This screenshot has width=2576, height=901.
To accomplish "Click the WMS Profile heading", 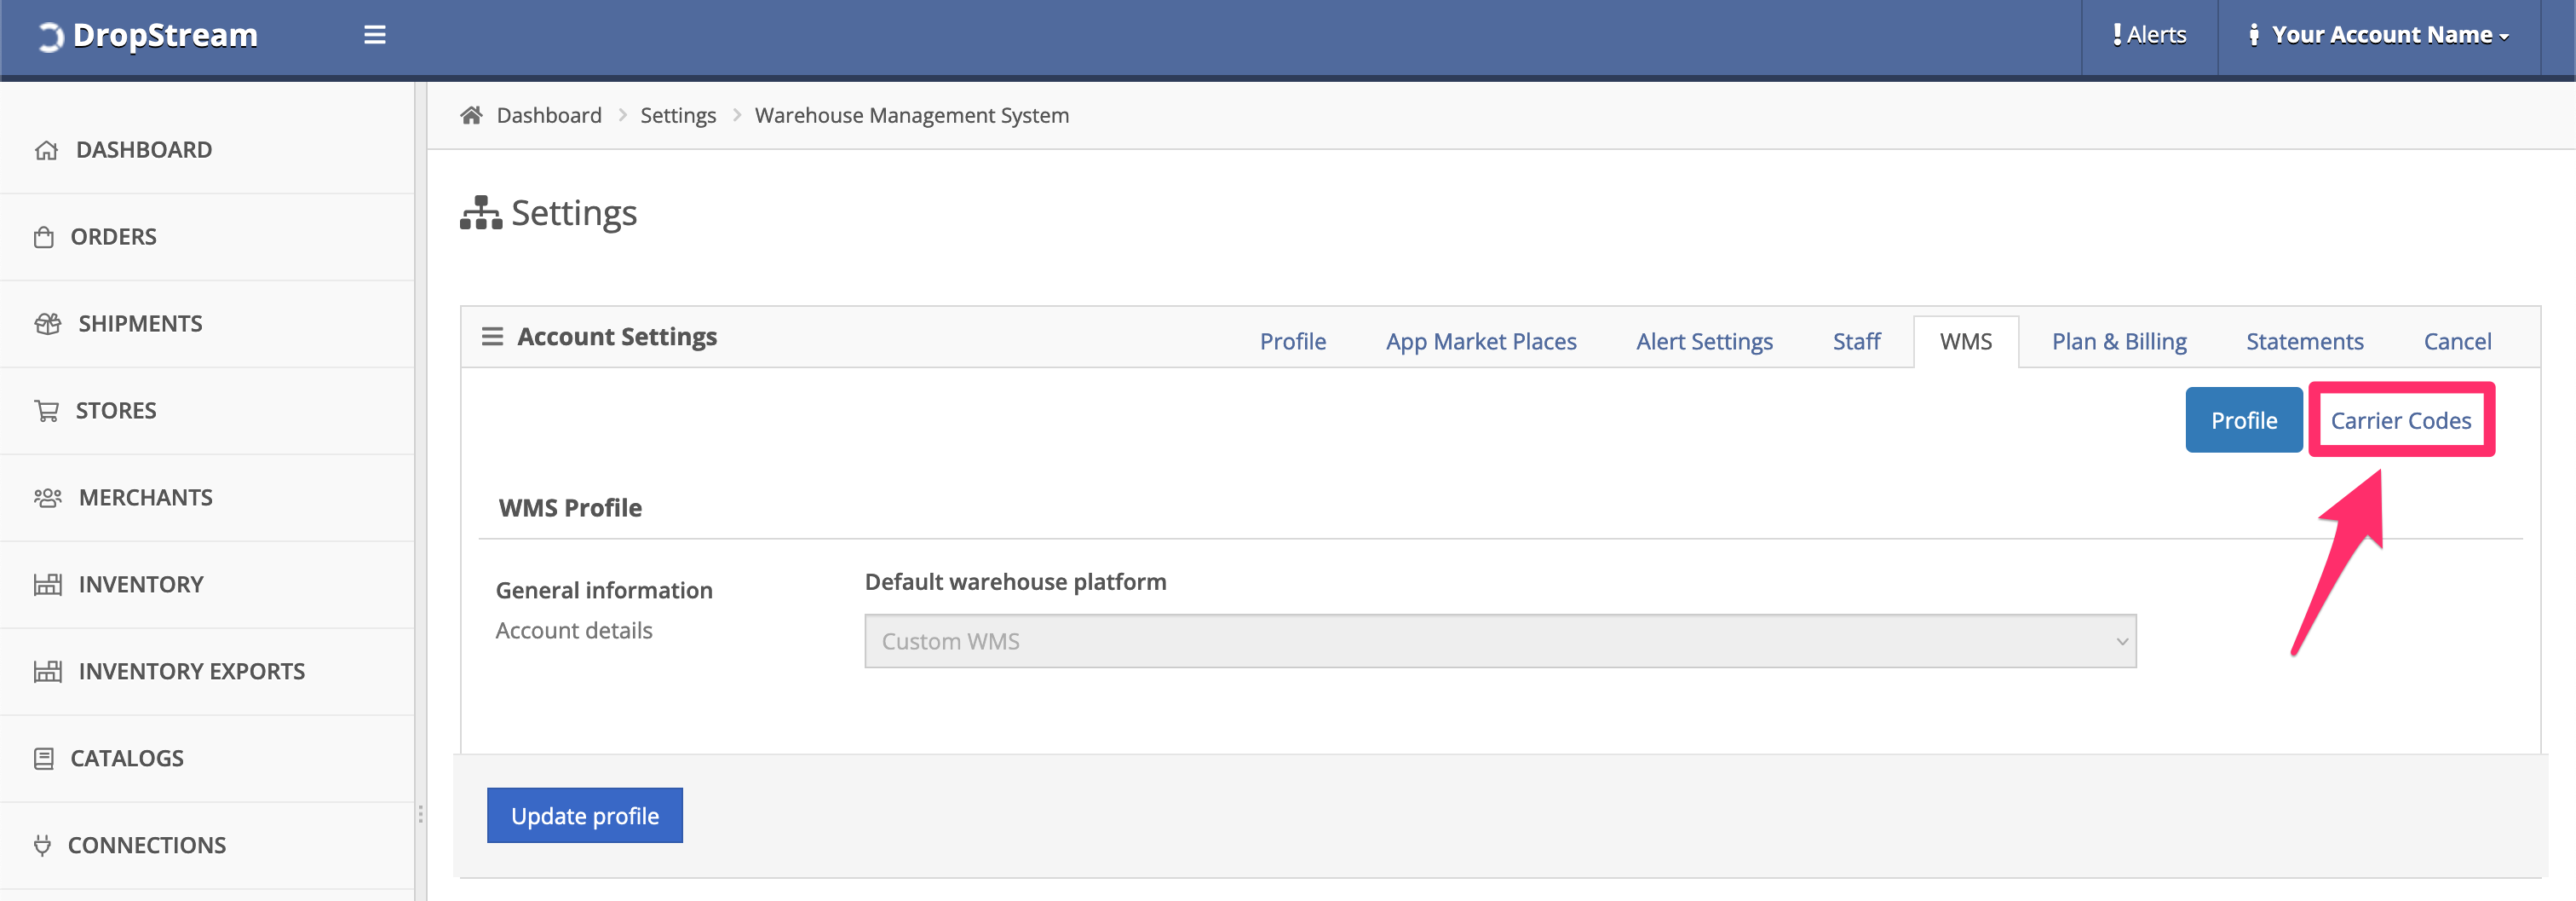I will point(570,507).
